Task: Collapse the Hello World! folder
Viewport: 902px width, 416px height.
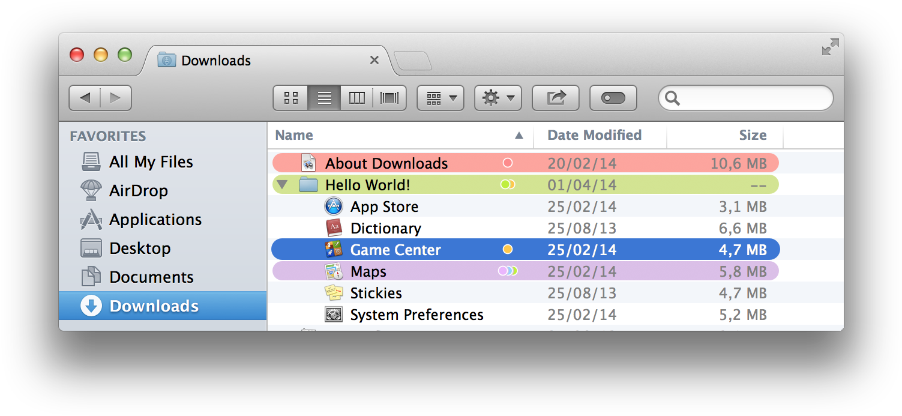Action: tap(282, 184)
